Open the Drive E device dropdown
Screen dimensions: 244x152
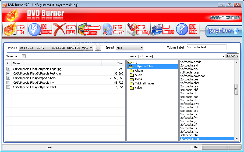pyautogui.click(x=56, y=48)
